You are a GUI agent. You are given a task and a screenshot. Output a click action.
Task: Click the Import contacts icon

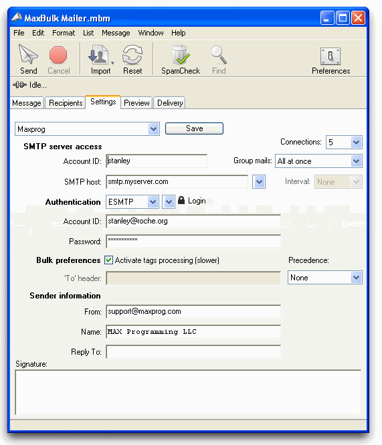tap(98, 55)
